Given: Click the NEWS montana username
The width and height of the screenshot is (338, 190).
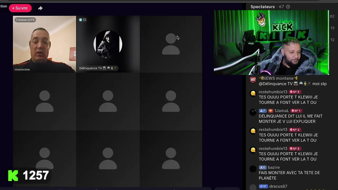Looking at the screenshot, I should pyautogui.click(x=278, y=78).
